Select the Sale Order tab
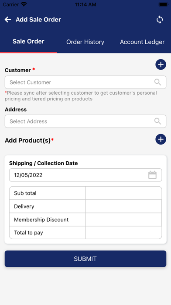 28,42
